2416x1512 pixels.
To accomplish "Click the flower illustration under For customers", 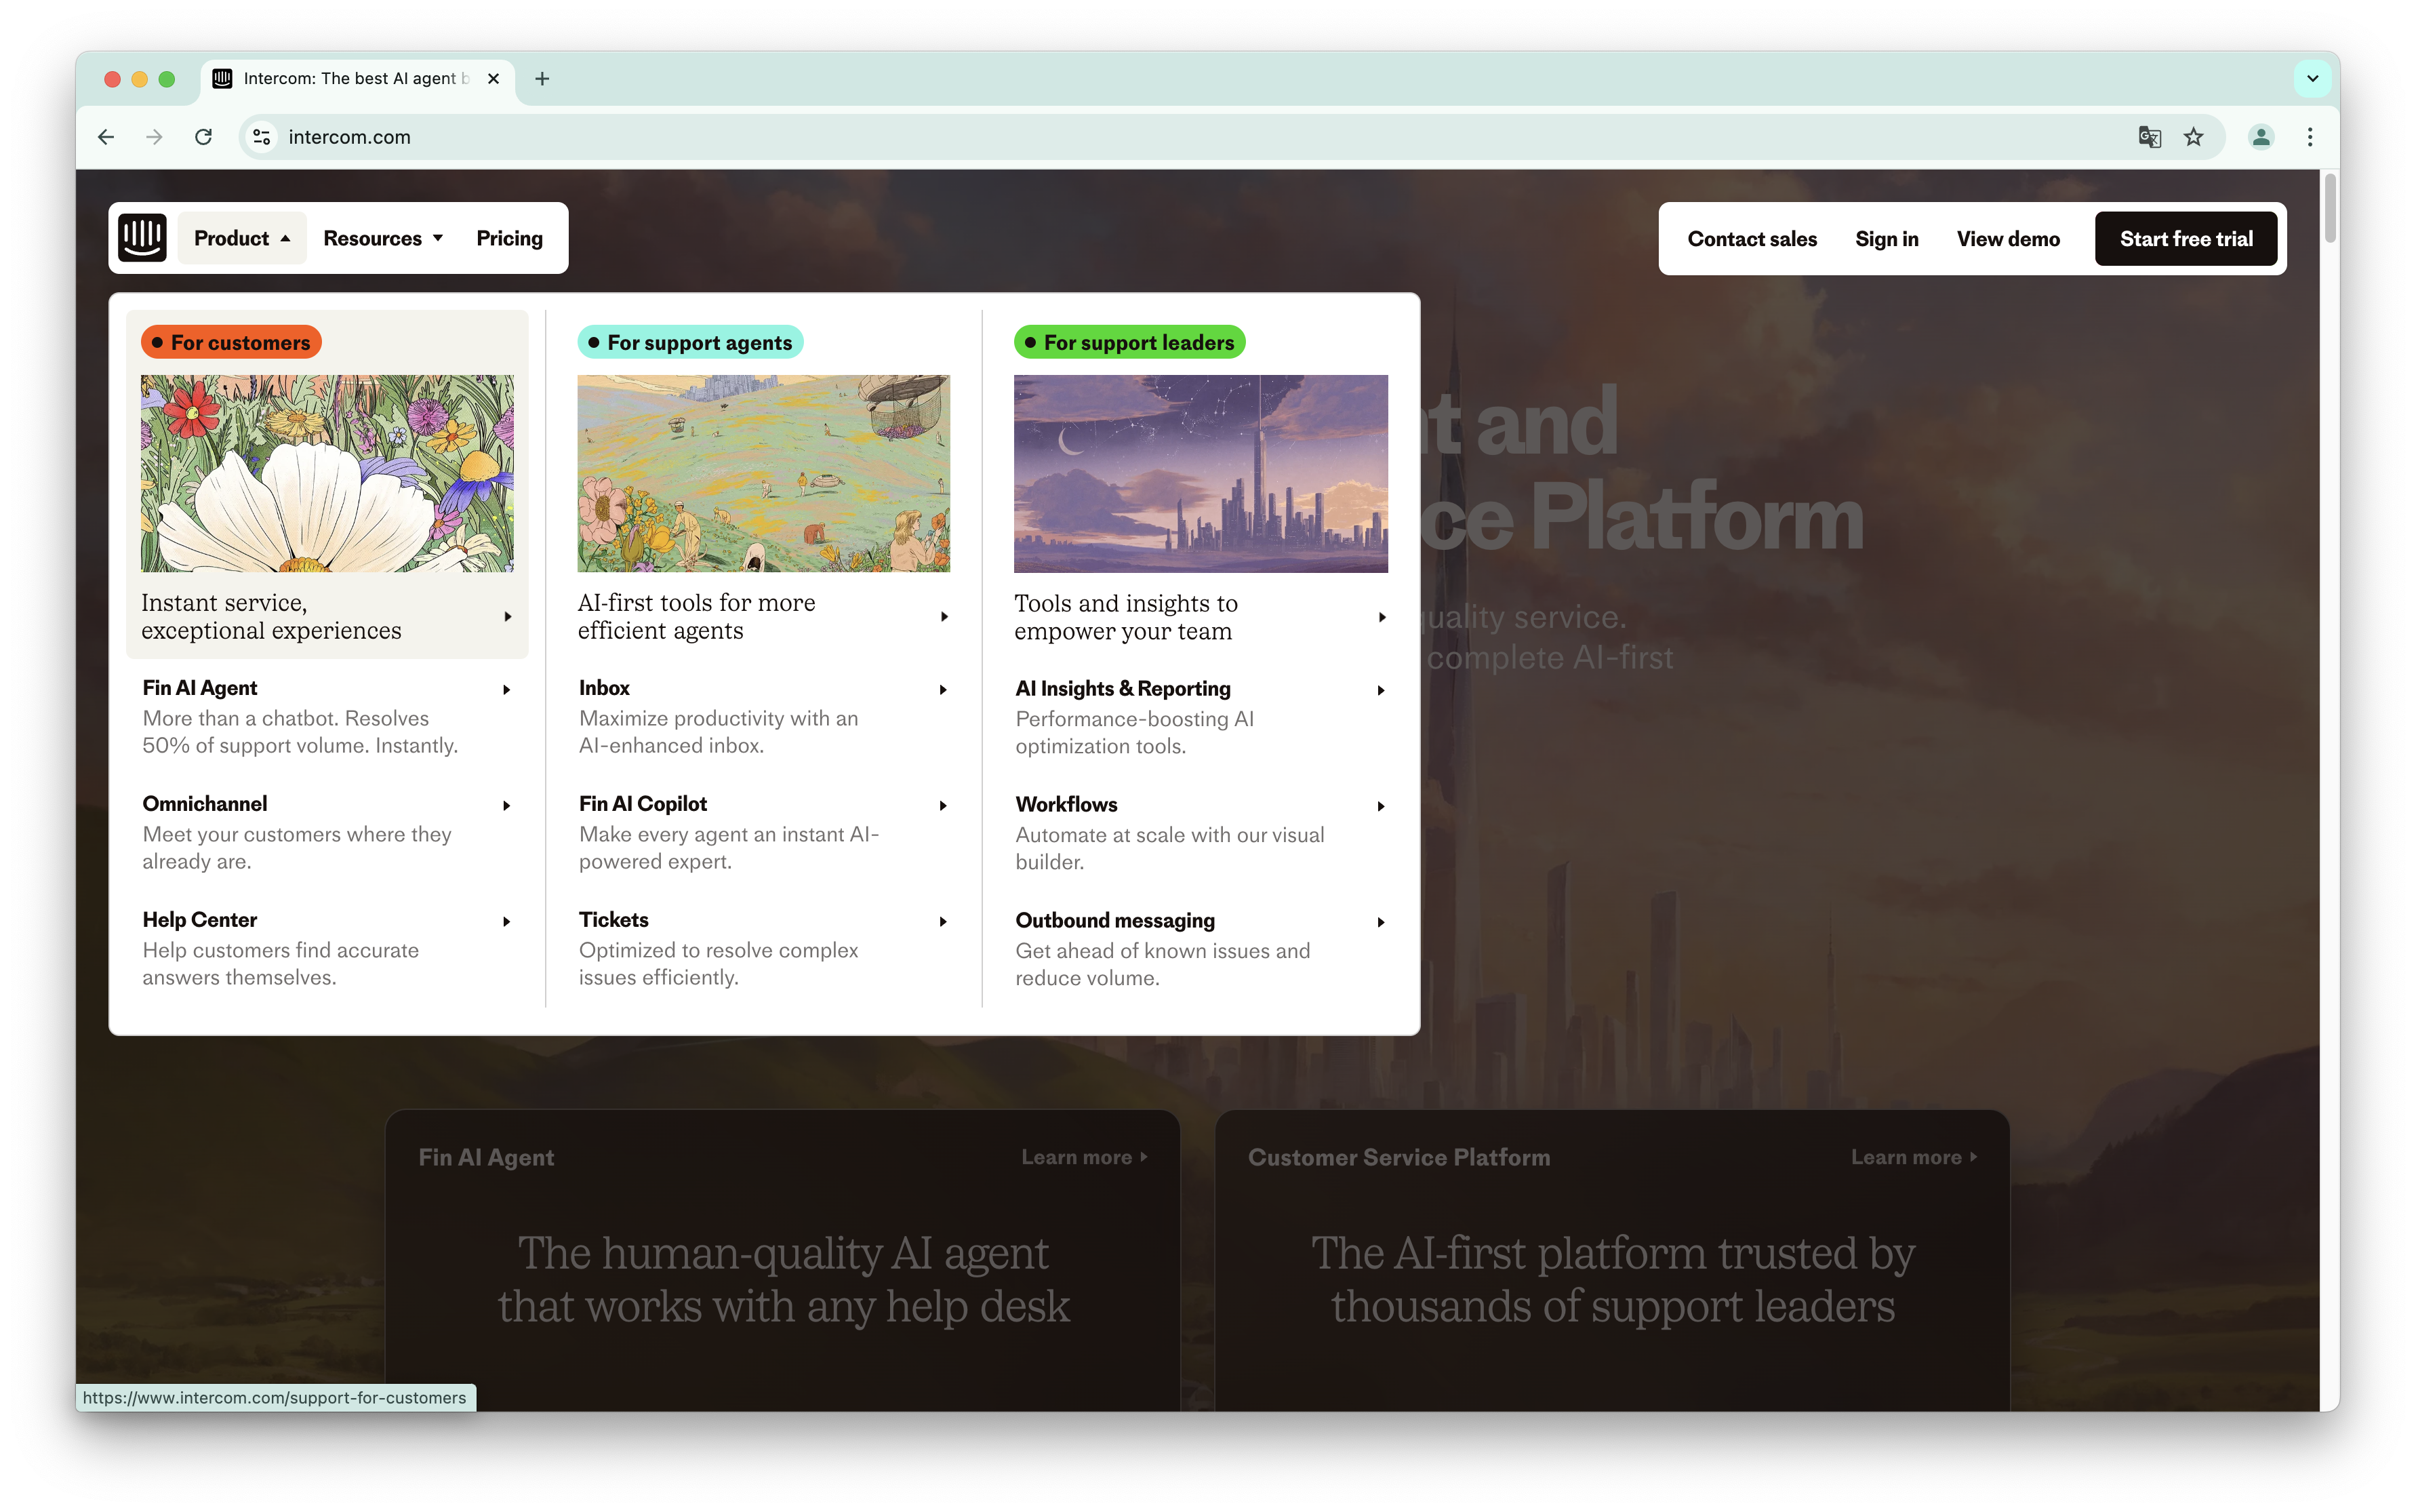I will point(327,473).
